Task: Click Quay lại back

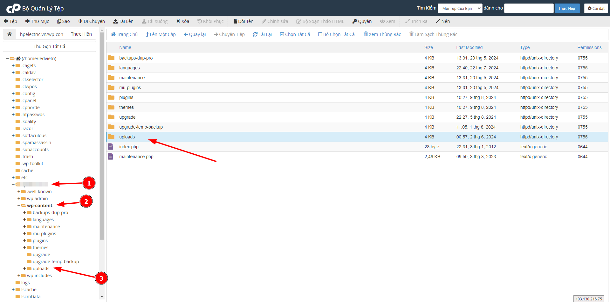Action: coord(195,34)
